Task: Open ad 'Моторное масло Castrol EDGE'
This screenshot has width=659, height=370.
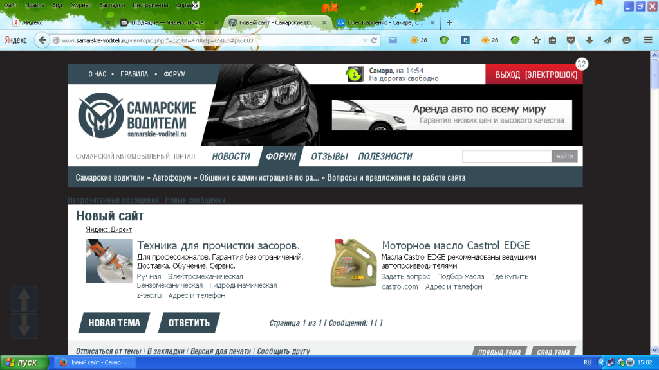Action: pyautogui.click(x=456, y=245)
